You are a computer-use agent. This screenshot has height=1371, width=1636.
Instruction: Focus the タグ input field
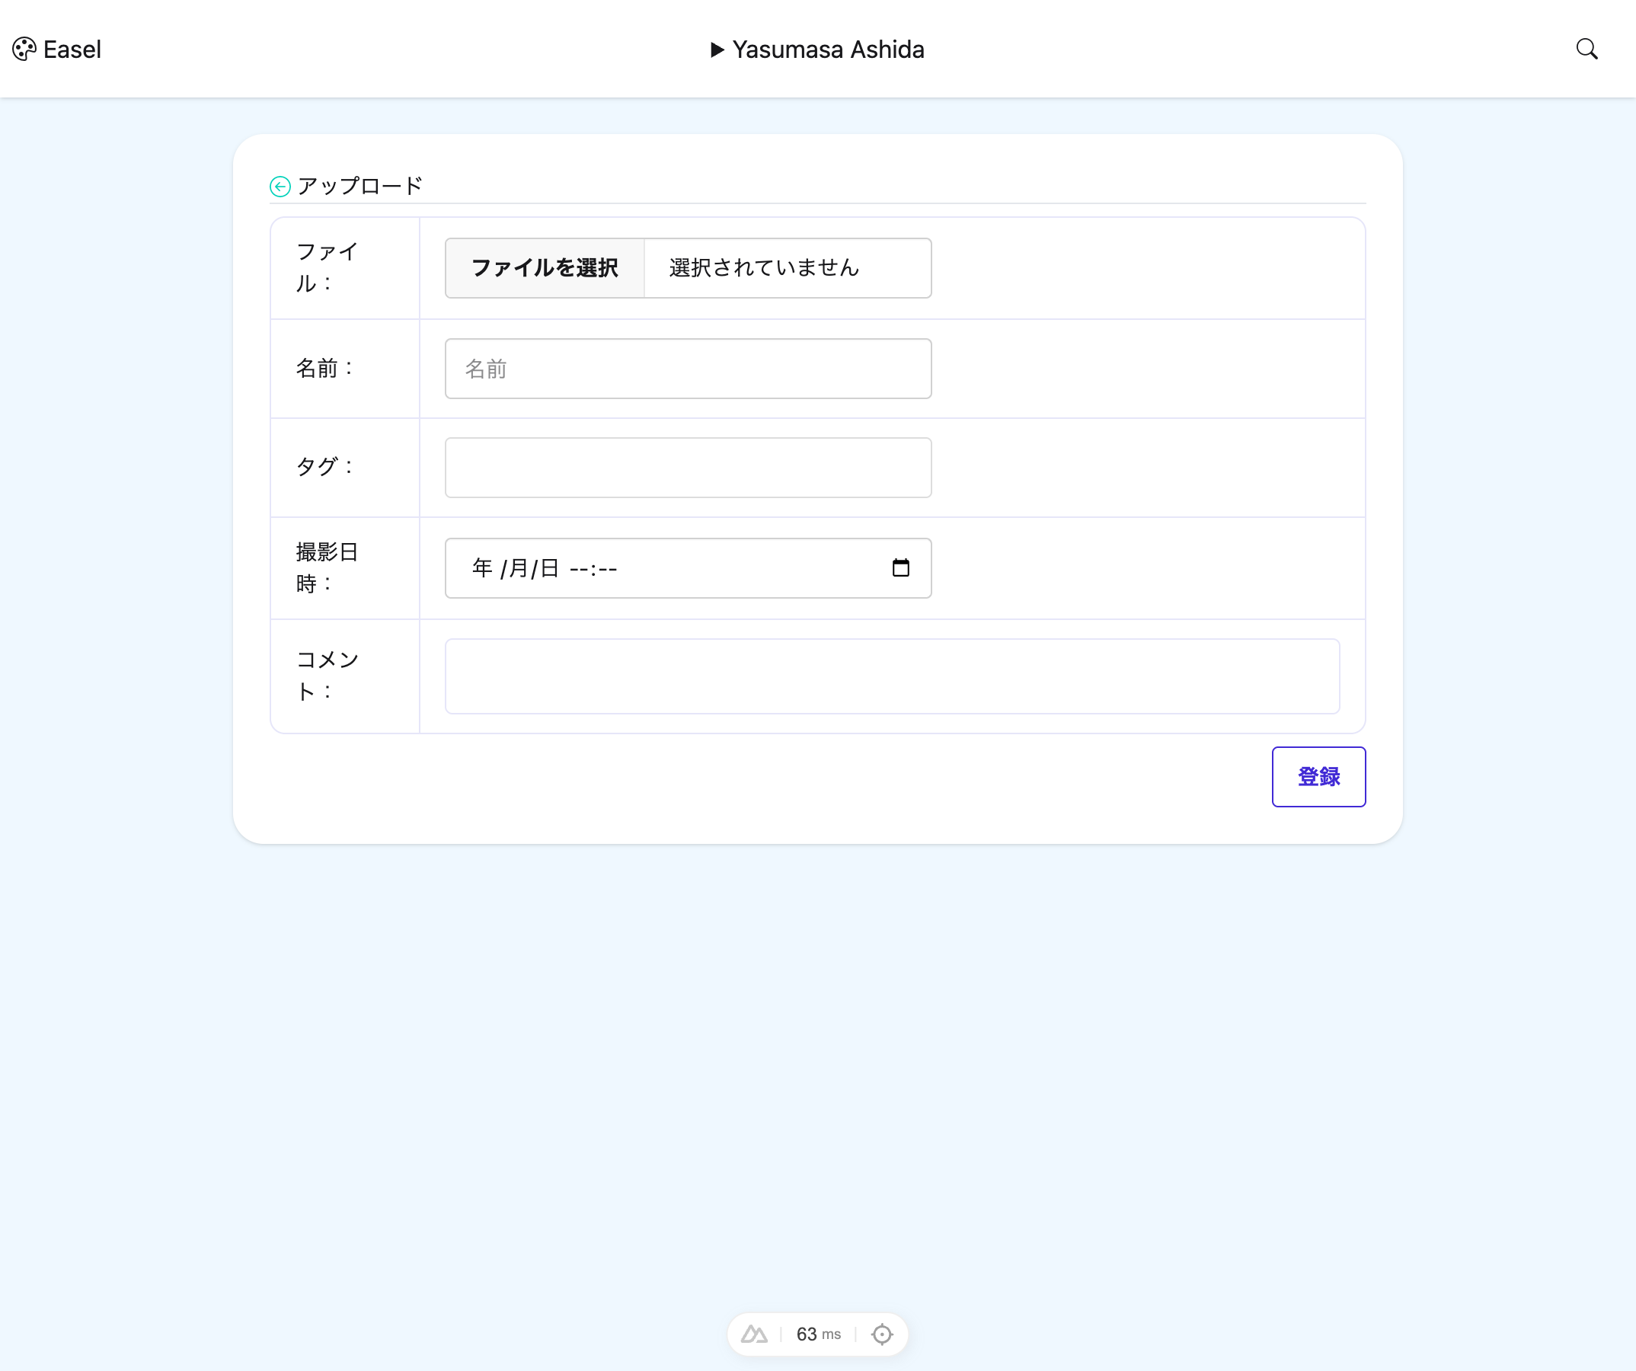pos(687,468)
